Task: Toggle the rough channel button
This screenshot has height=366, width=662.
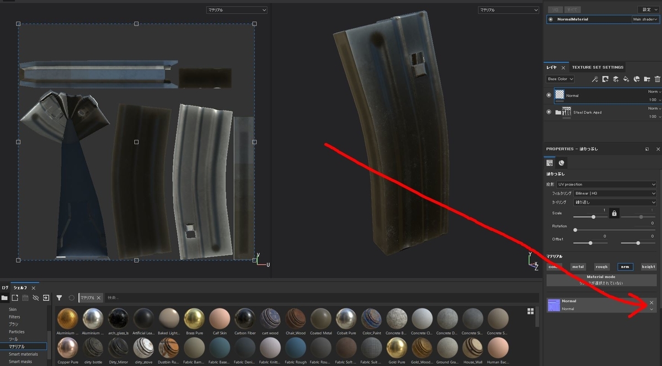Action: tap(601, 267)
